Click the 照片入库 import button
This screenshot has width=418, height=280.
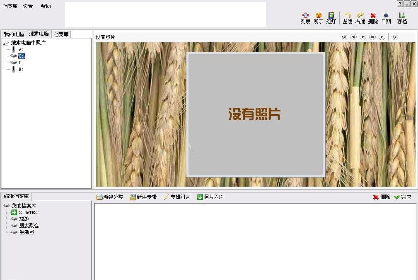click(x=210, y=197)
